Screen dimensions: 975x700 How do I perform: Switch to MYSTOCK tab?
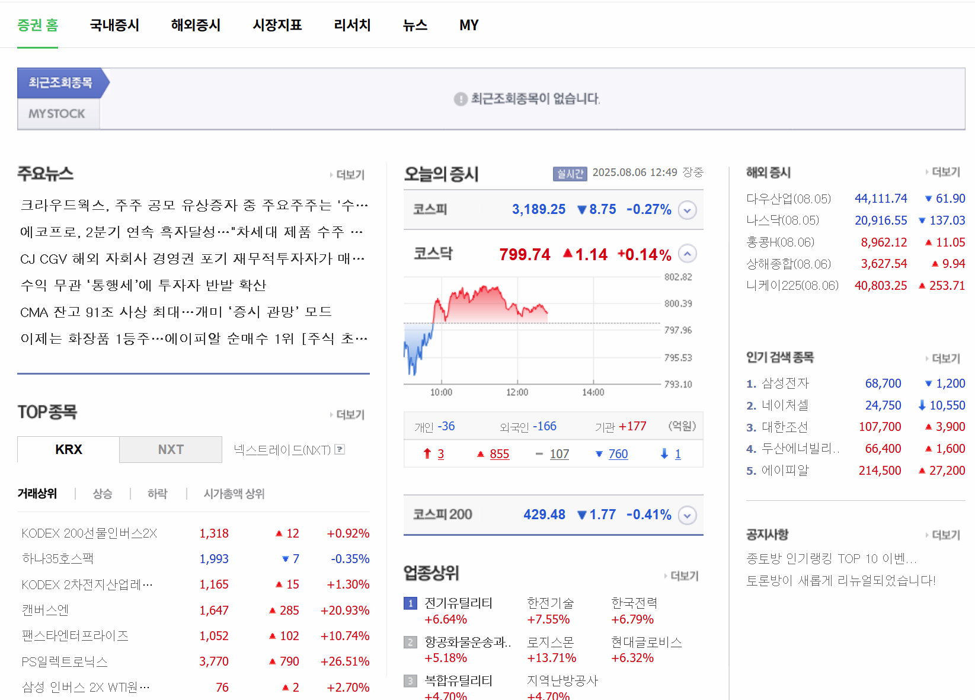coord(57,113)
